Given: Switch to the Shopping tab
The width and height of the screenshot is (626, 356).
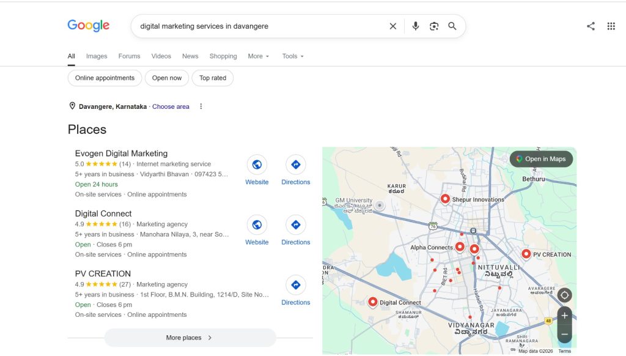Looking at the screenshot, I should coord(223,56).
